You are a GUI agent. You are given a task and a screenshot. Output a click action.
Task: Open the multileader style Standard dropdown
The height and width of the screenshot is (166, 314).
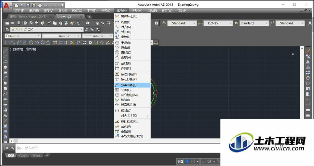coord(290,23)
